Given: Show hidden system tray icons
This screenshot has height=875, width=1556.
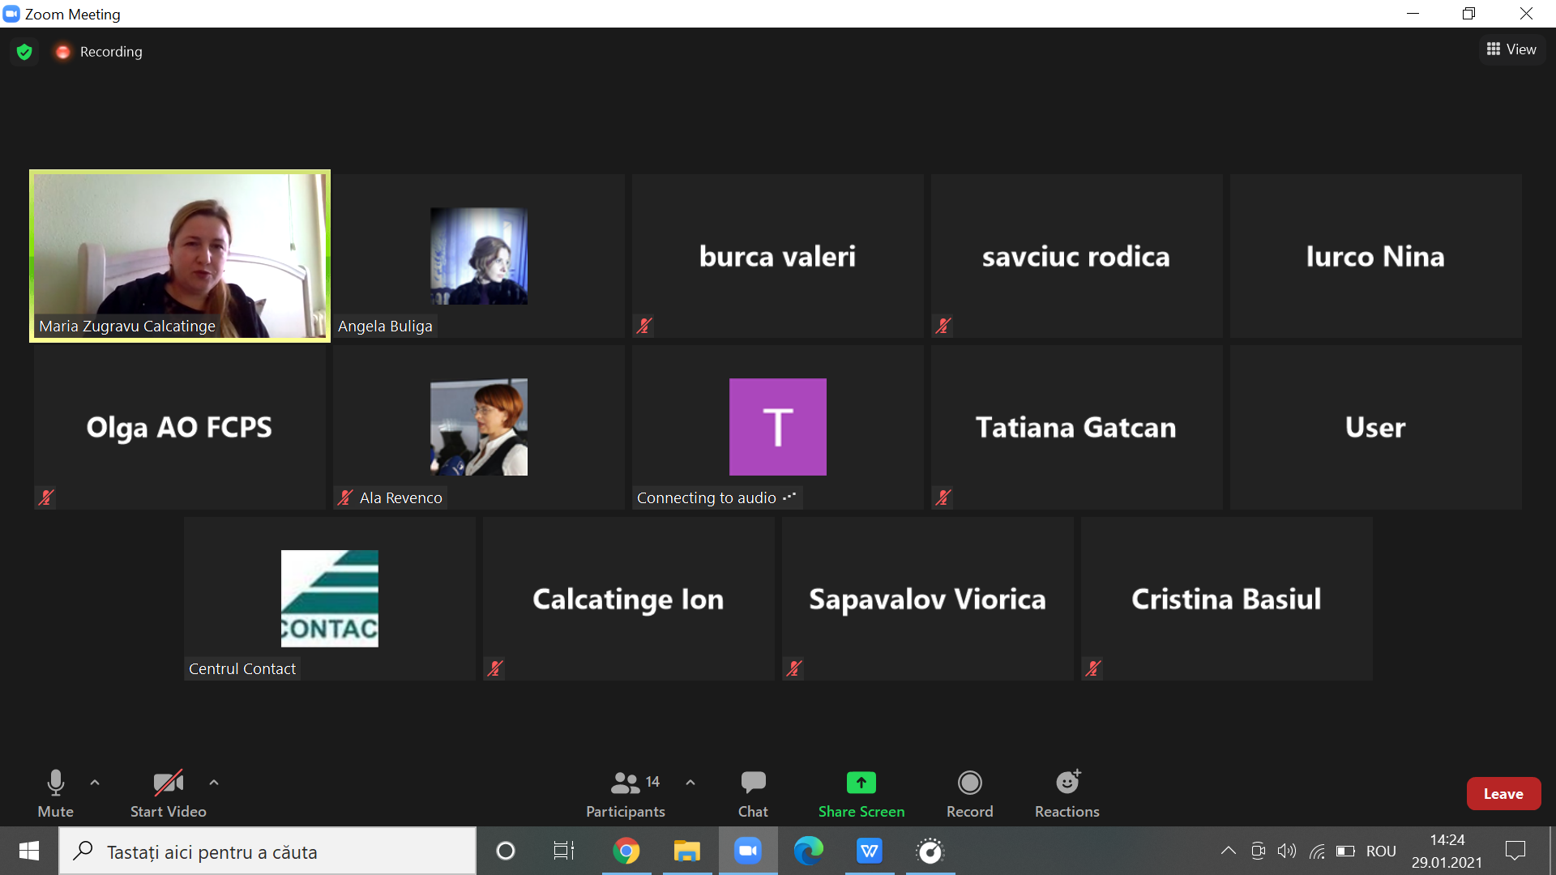Looking at the screenshot, I should [x=1228, y=851].
